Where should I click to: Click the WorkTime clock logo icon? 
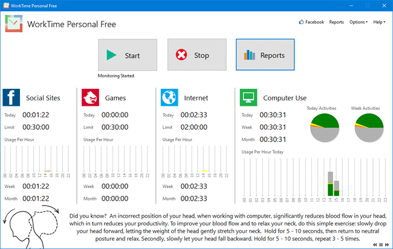point(14,24)
